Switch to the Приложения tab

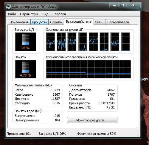[x=19, y=22]
